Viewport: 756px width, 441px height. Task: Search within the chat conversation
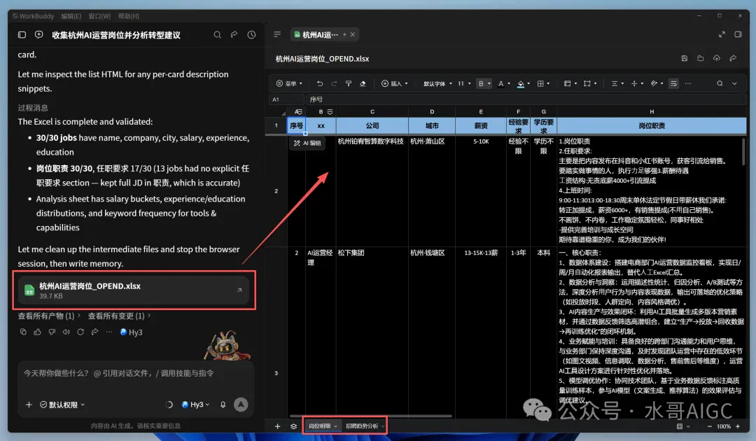pos(218,35)
